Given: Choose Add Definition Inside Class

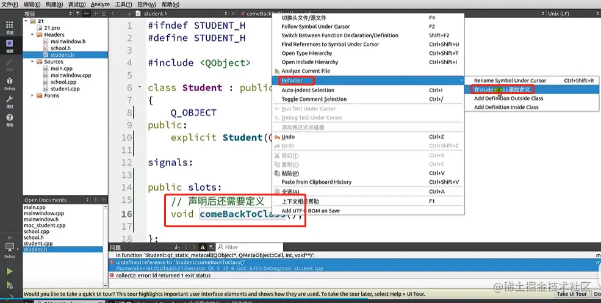Looking at the screenshot, I should tap(531, 107).
